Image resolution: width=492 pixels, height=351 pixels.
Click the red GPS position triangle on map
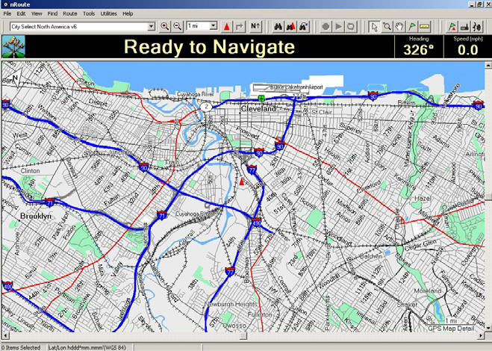click(x=241, y=181)
